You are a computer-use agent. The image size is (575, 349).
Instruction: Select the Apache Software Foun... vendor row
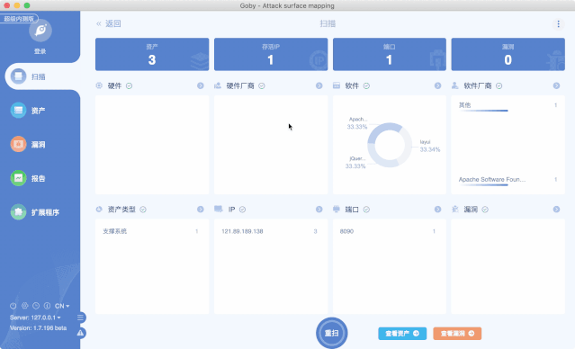pos(508,180)
